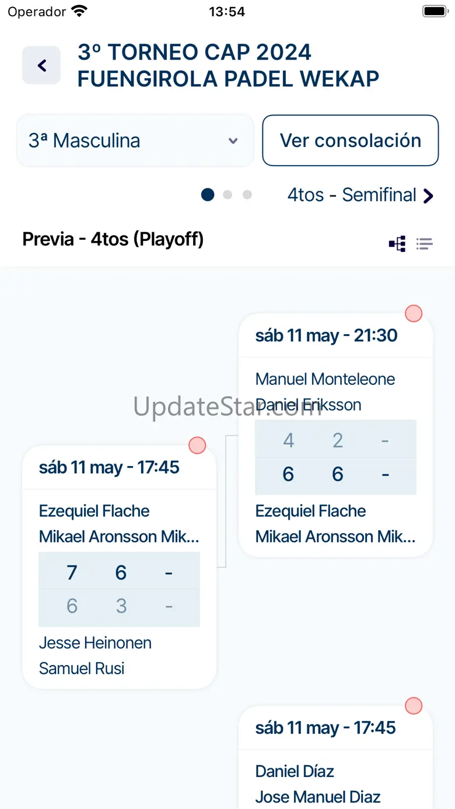Switch to bracket tree view icon
The image size is (455, 809).
(397, 244)
